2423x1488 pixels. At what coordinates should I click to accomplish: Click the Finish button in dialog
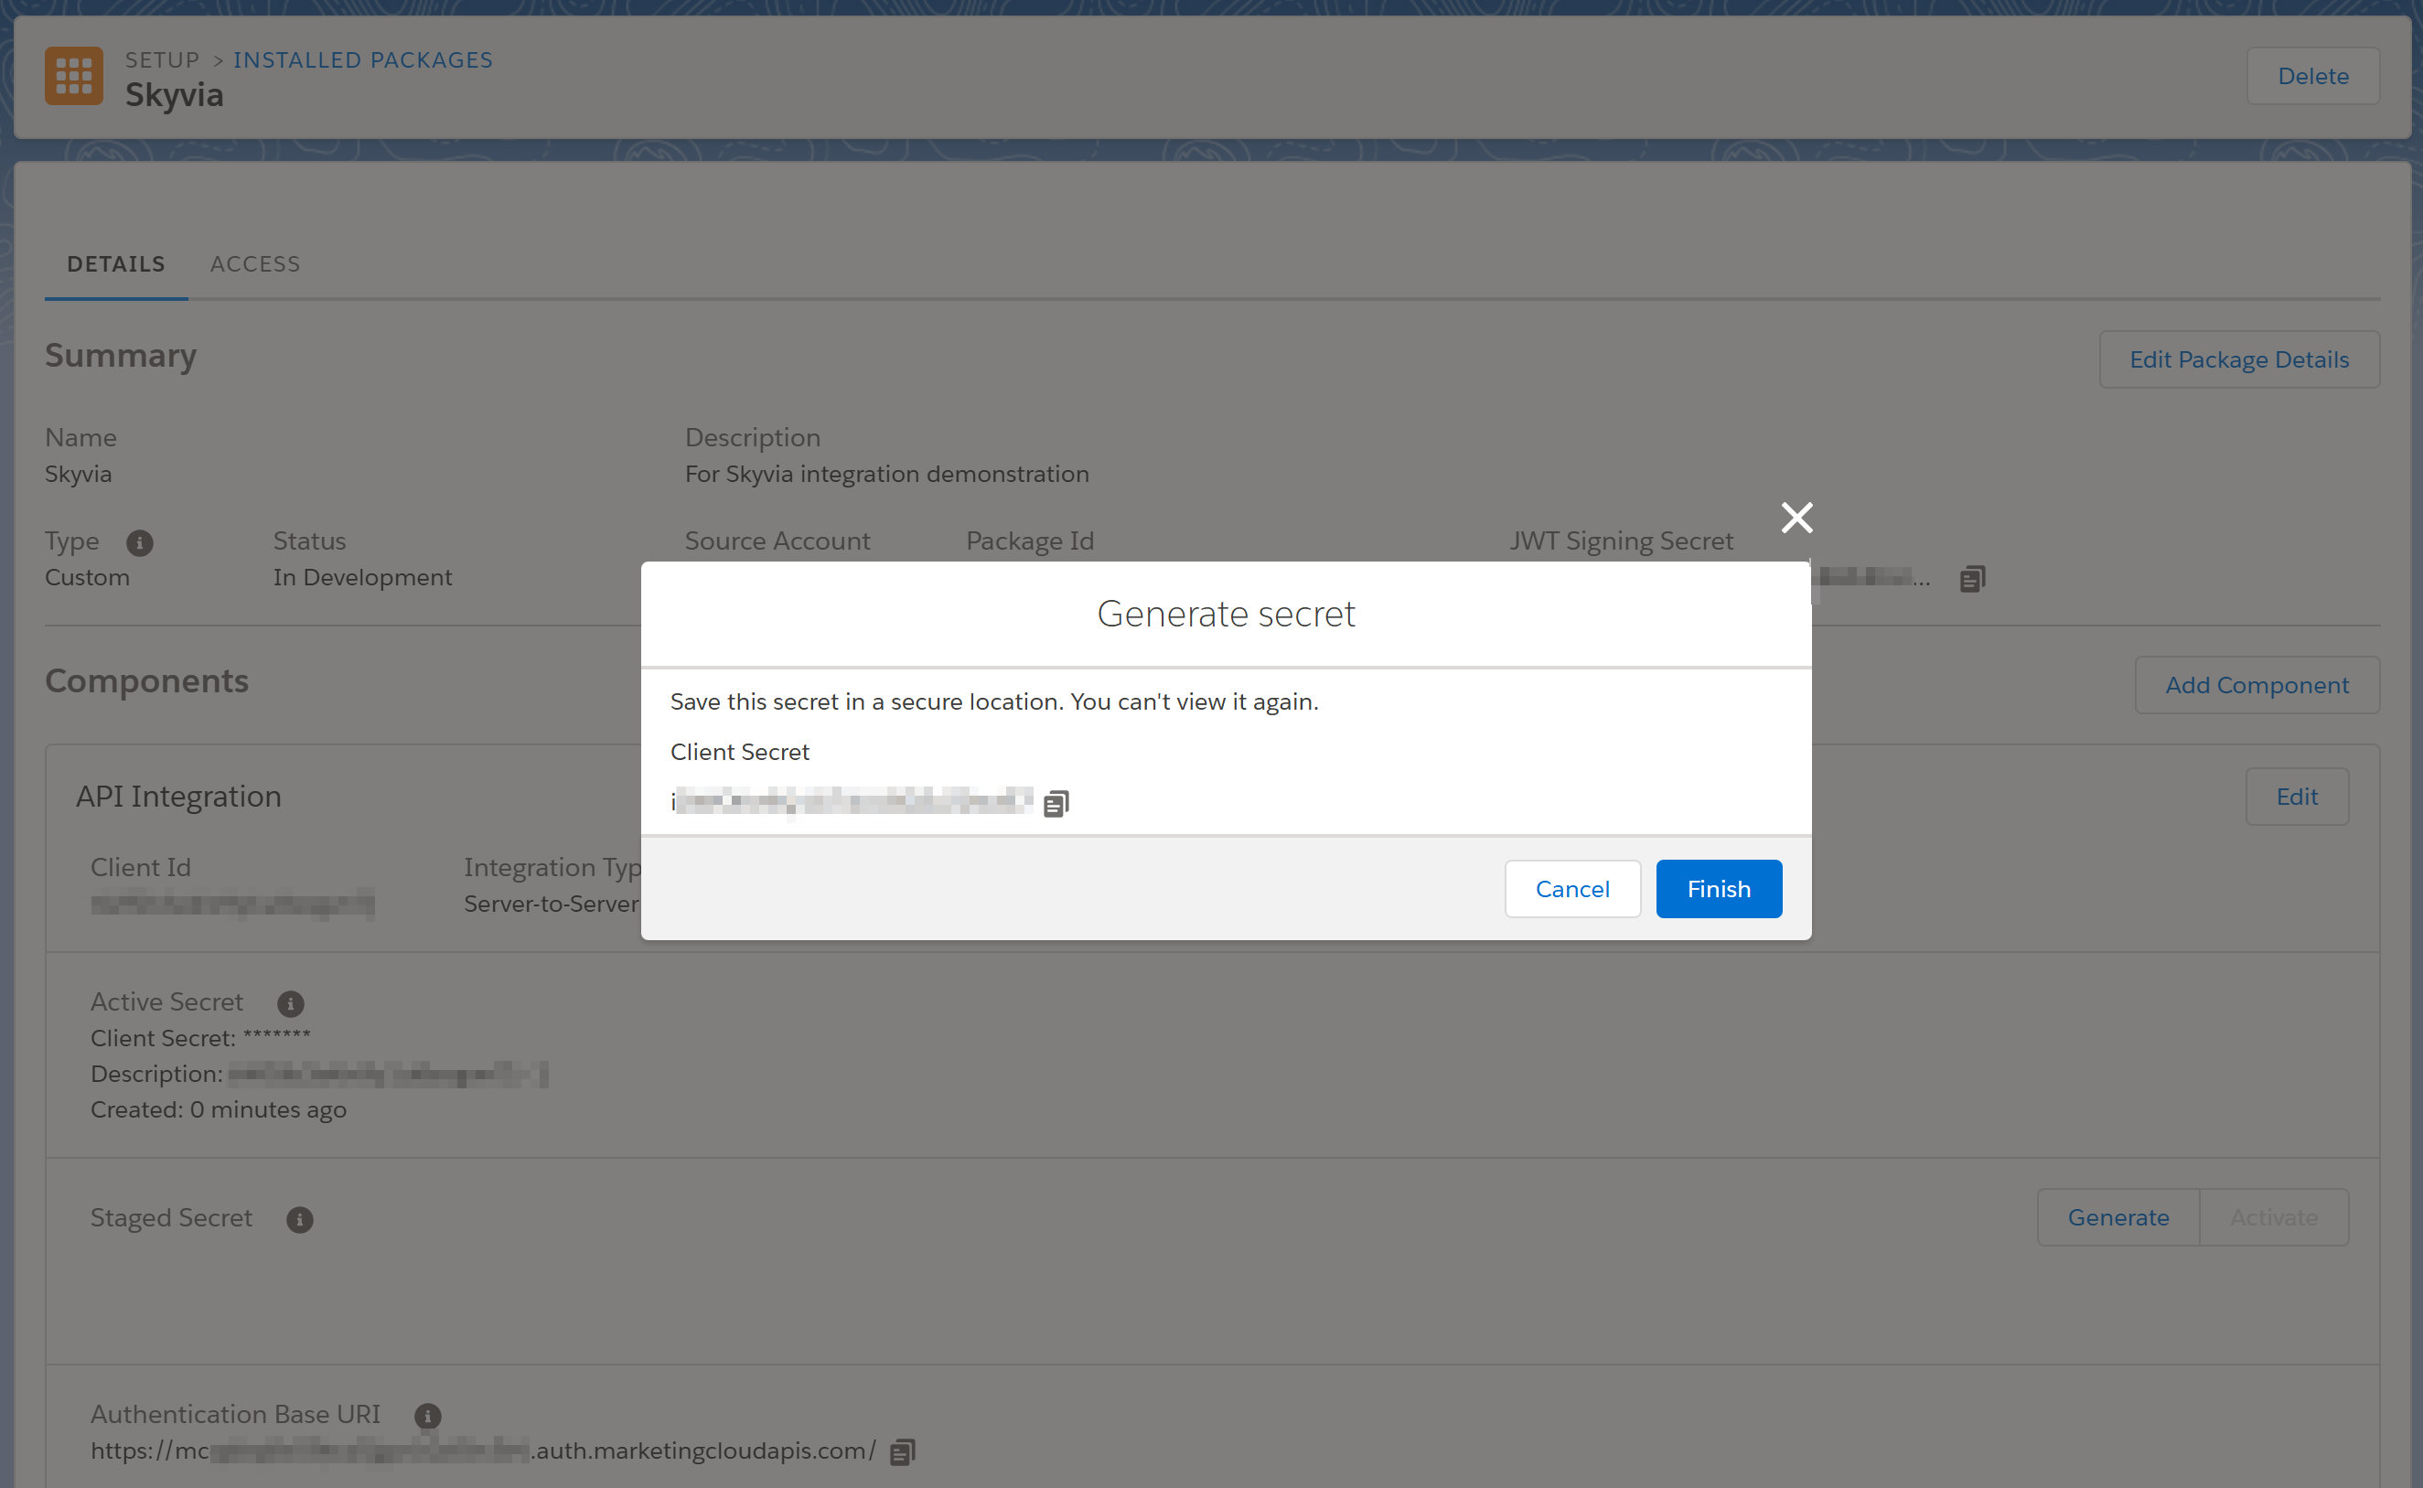[1719, 889]
